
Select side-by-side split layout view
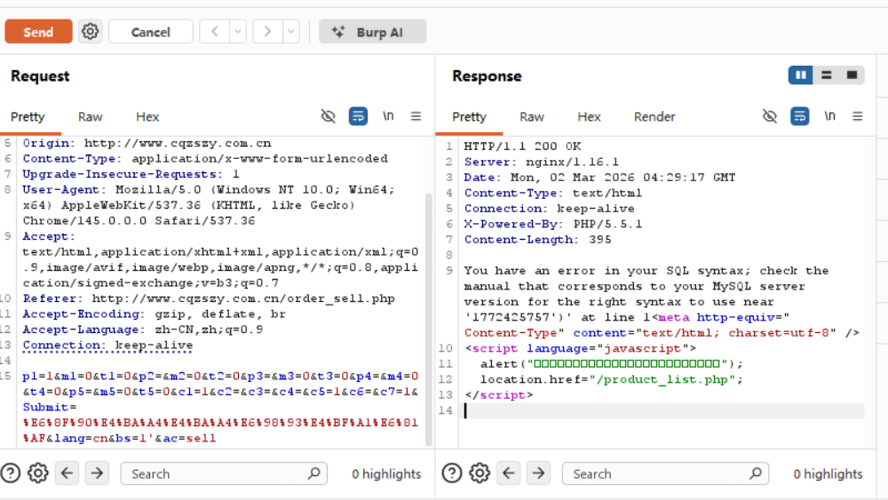click(801, 75)
